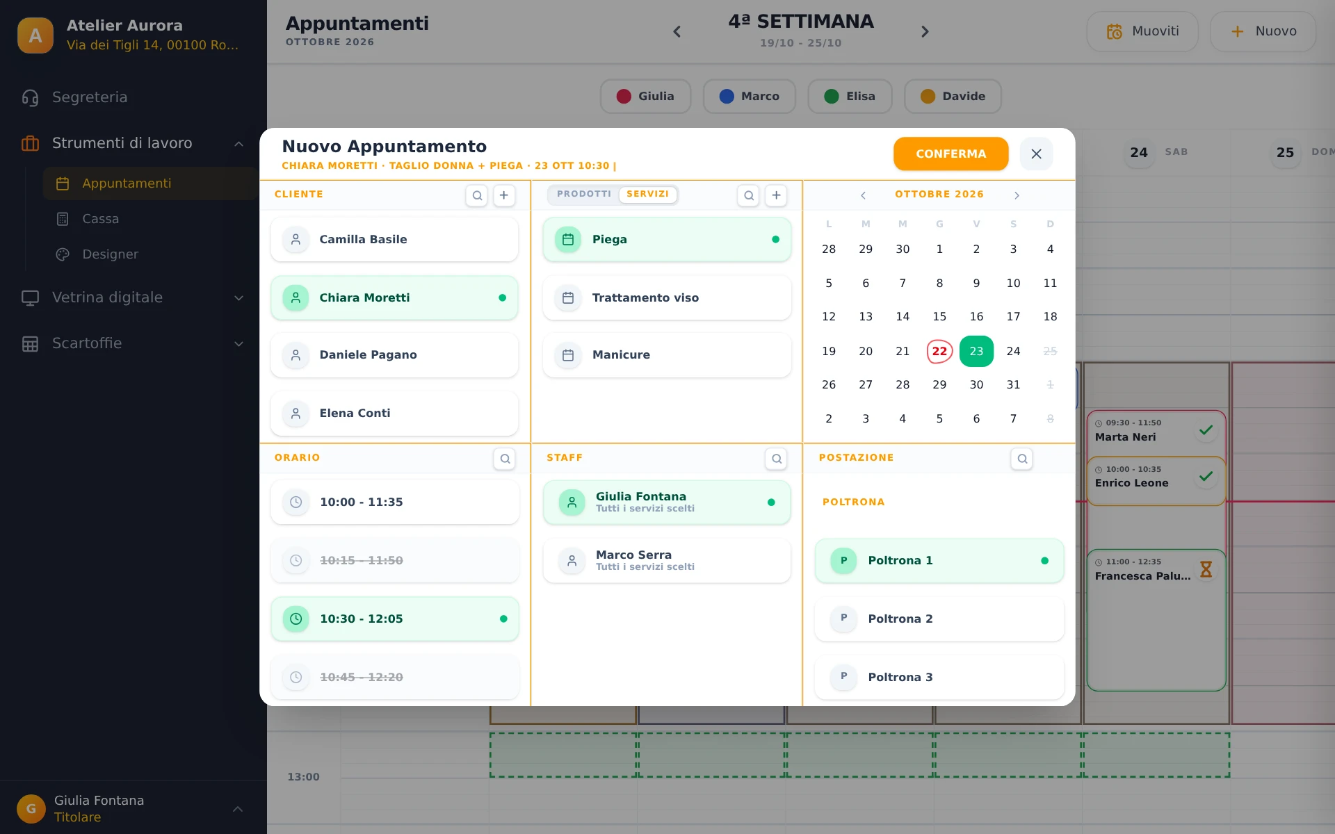1335x834 pixels.
Task: Click the search icon in the Cliente panel
Action: click(477, 195)
